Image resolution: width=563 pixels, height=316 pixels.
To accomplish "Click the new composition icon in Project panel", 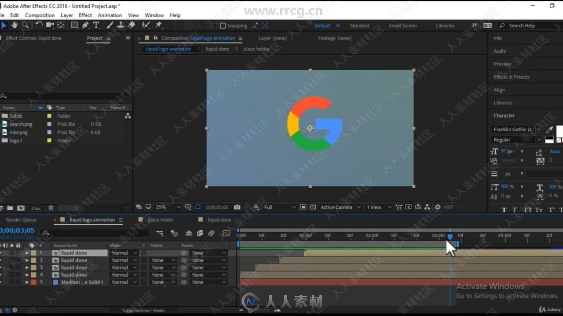I will 20,208.
